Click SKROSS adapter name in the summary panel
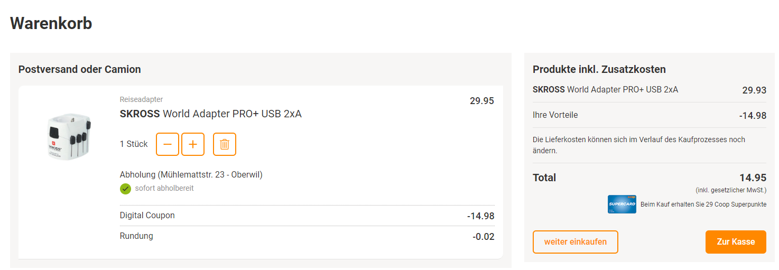The height and width of the screenshot is (270, 779). click(605, 89)
